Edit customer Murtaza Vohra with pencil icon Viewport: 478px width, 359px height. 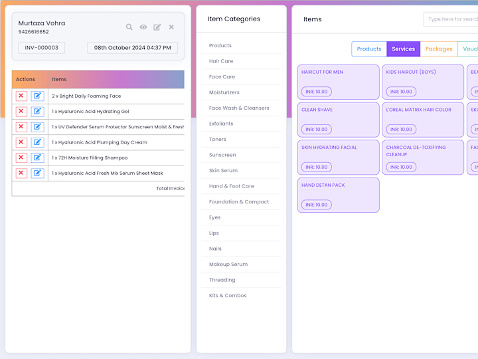point(157,27)
